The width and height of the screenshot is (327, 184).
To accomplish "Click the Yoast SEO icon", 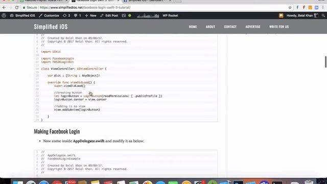I will 124,15.
